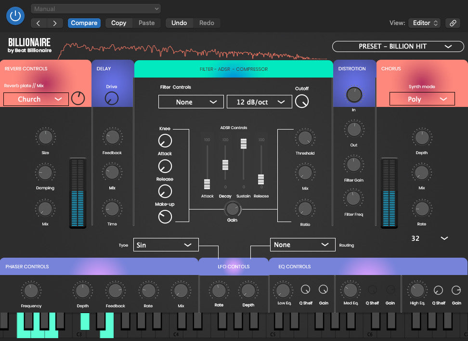Open the chorus 32 voices dropdown
This screenshot has width=468, height=341.
click(429, 238)
